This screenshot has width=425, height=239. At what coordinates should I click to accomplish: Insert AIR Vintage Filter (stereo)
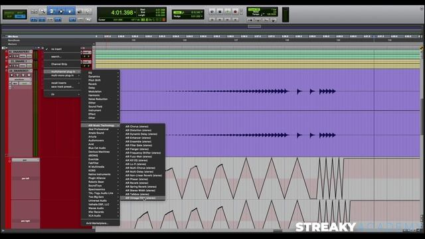[143, 198]
